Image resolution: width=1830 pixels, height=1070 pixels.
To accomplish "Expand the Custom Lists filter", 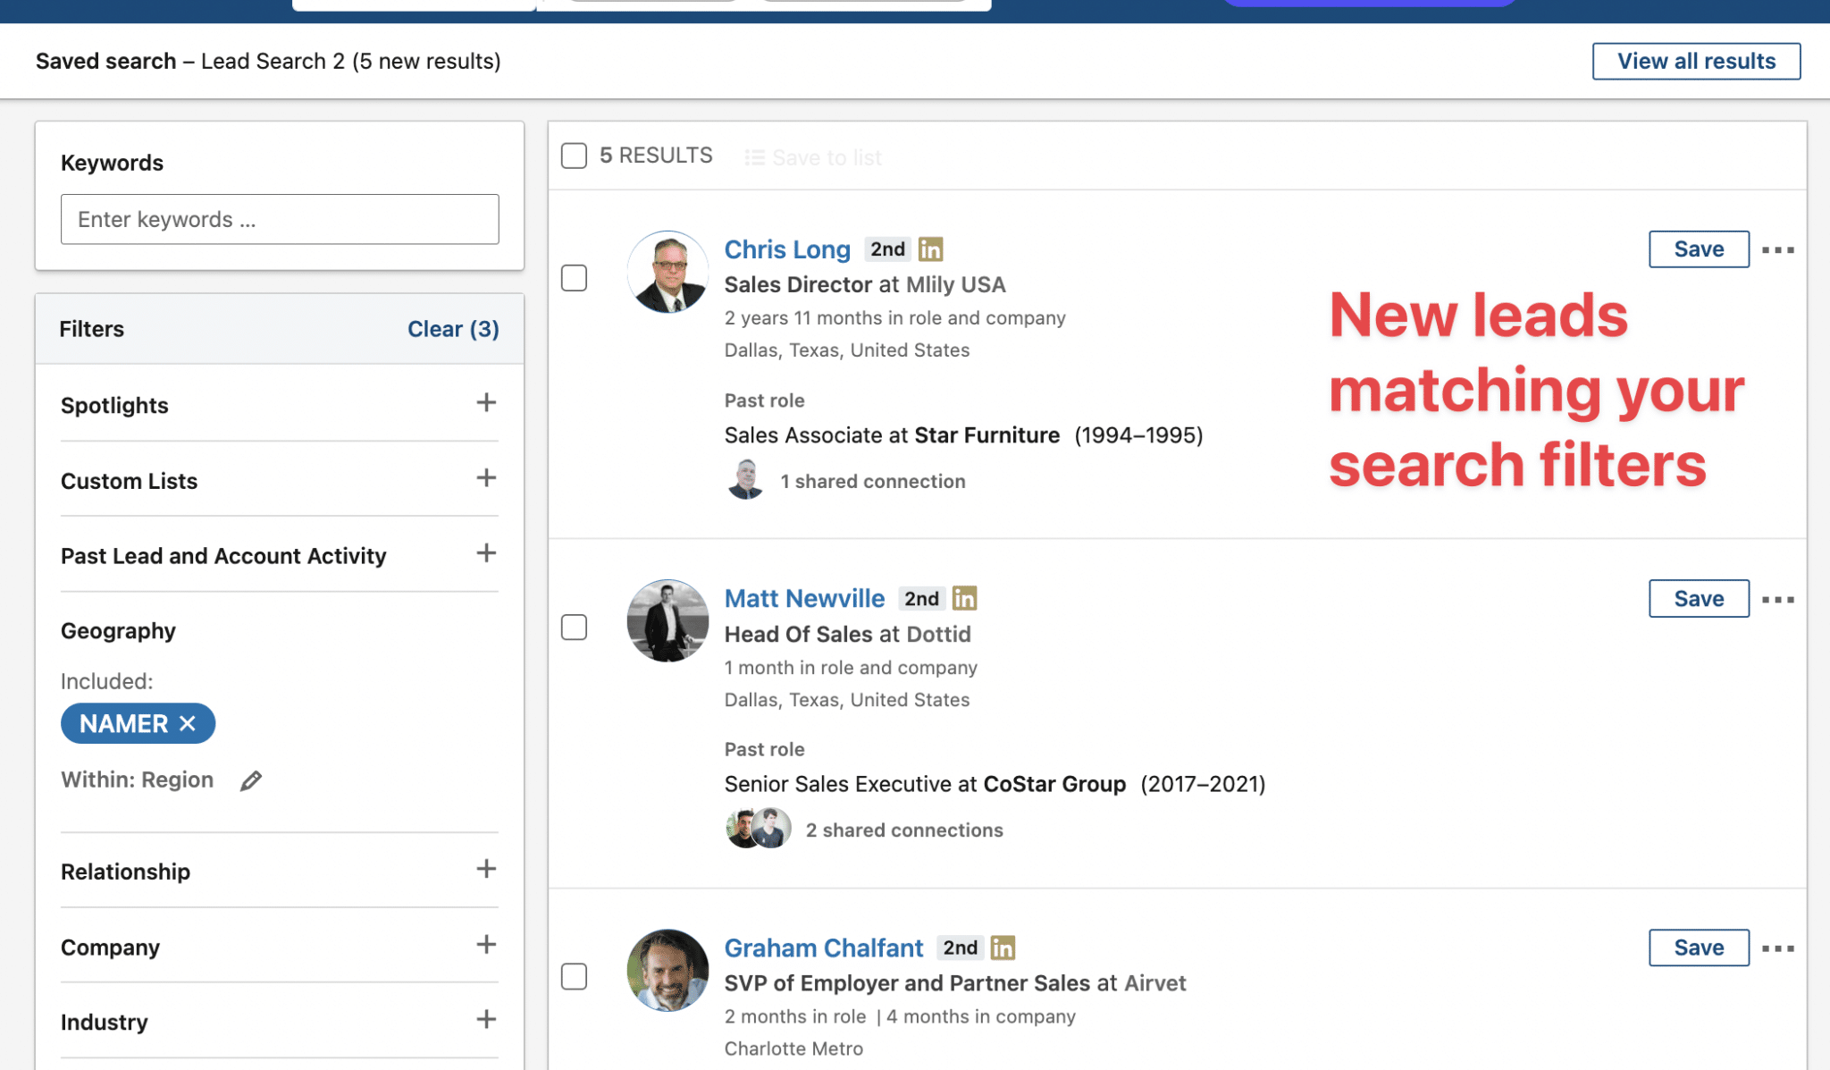I will tap(485, 478).
